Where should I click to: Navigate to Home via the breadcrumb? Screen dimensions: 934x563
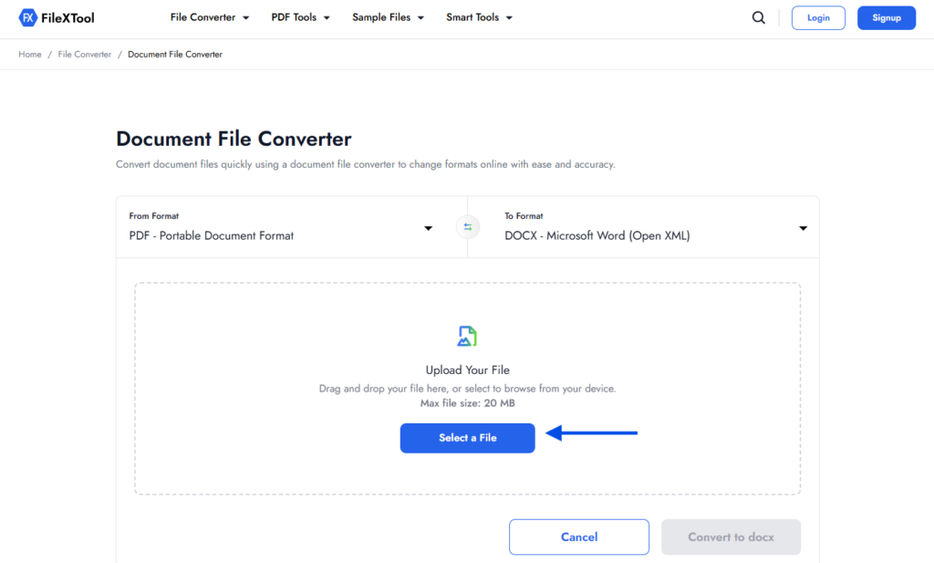29,54
